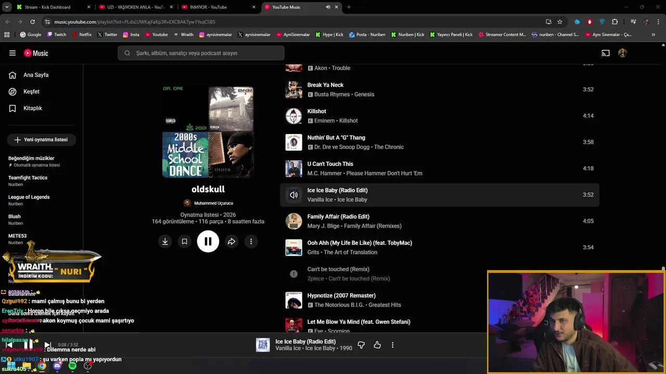Play Ooh Ahh (My Life Be Like)
Viewport: 666px width, 374px height.
(x=360, y=243)
